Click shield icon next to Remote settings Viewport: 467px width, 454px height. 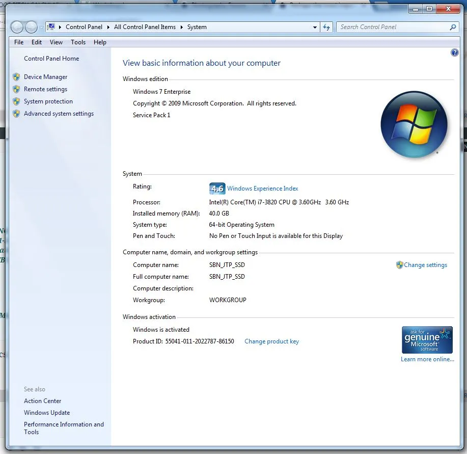[x=16, y=89]
